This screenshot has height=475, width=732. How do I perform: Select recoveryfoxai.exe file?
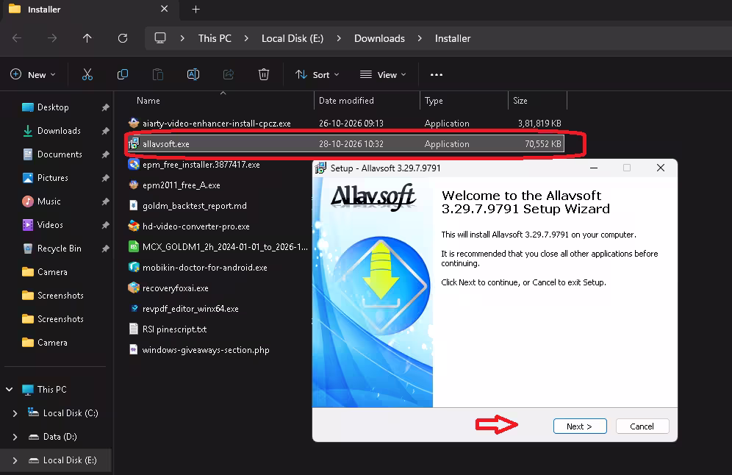click(176, 287)
